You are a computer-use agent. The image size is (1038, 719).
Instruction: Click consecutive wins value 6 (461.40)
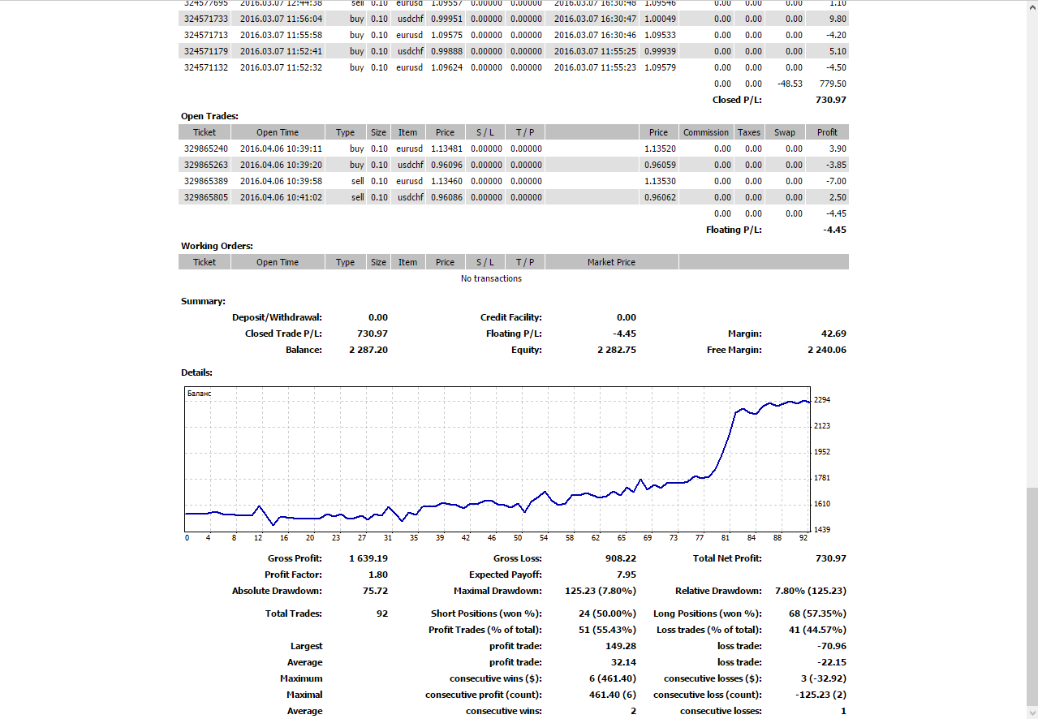coord(614,678)
